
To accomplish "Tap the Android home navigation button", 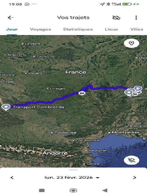I will coord(73,190).
